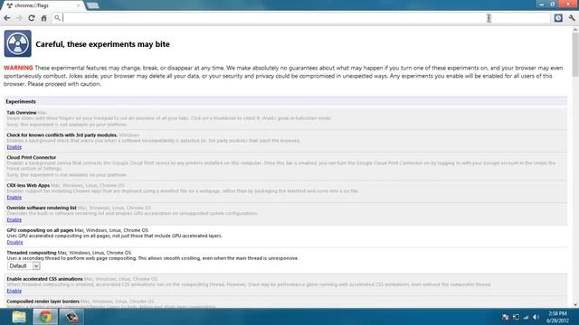Open the Threaded compositing Default dropdown

click(24, 265)
